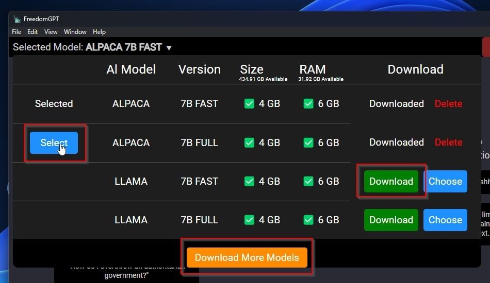The image size is (490, 283).
Task: Open the File menu
Action: point(17,32)
